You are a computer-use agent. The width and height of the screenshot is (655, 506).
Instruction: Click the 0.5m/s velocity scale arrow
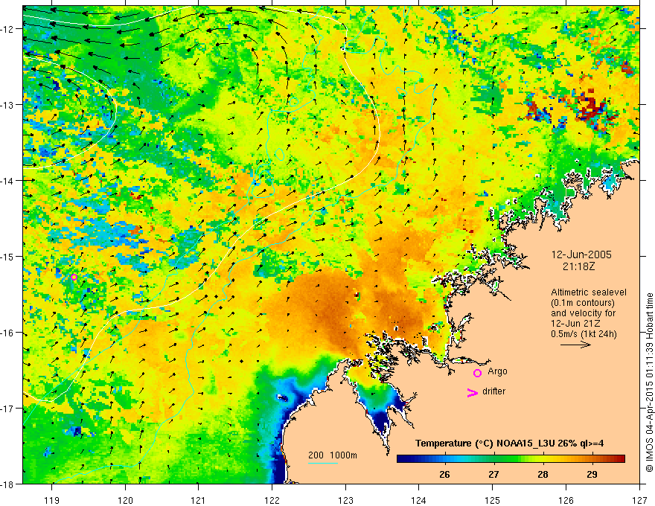coord(575,345)
